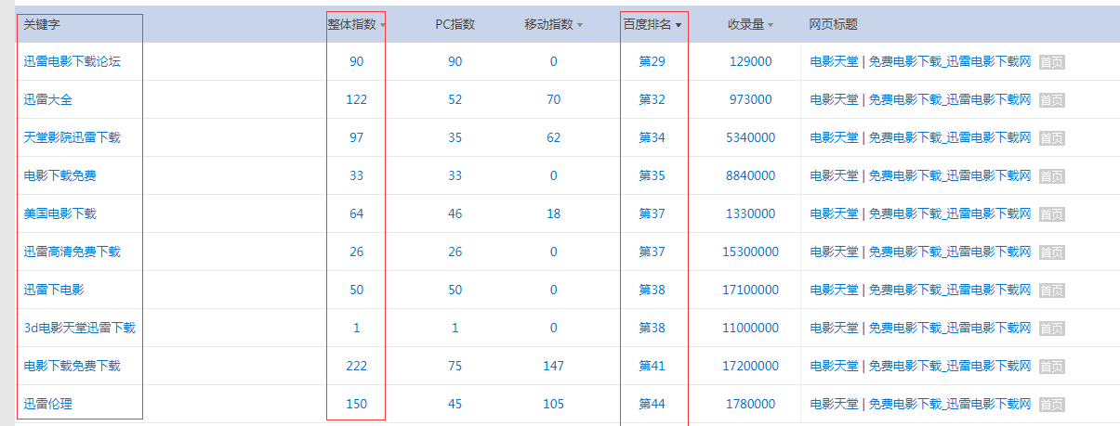Click the 首页 badge in 迅雷伦理 row
The height and width of the screenshot is (426, 1120).
(1052, 405)
